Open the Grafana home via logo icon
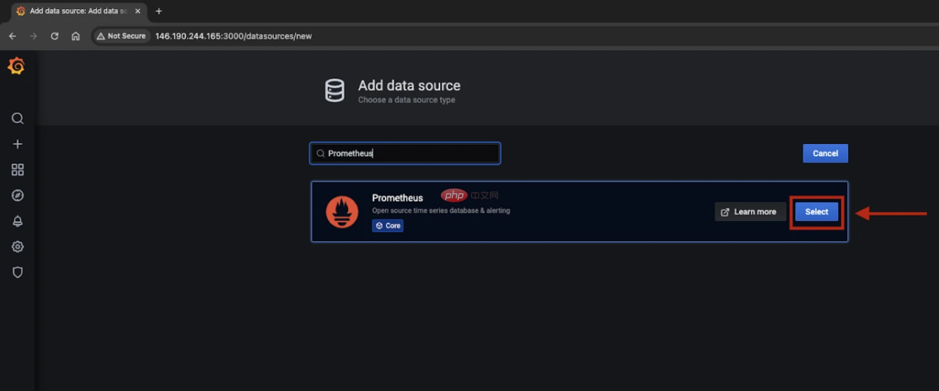 pos(17,65)
